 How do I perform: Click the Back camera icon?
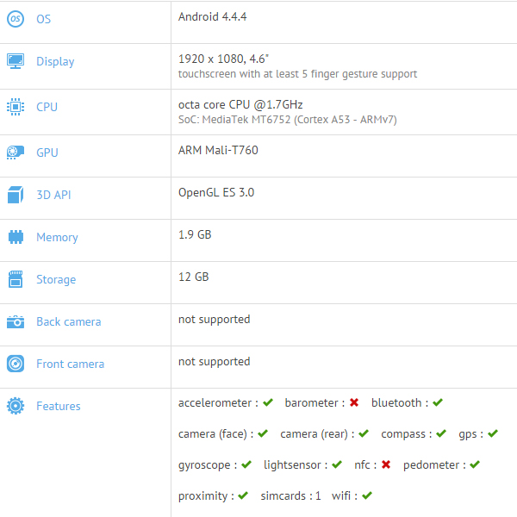click(16, 321)
